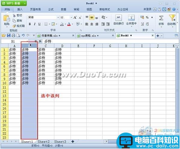Click the Name Box showing B1
Screen dimensions: 180x149
pyautogui.click(x=15, y=41)
